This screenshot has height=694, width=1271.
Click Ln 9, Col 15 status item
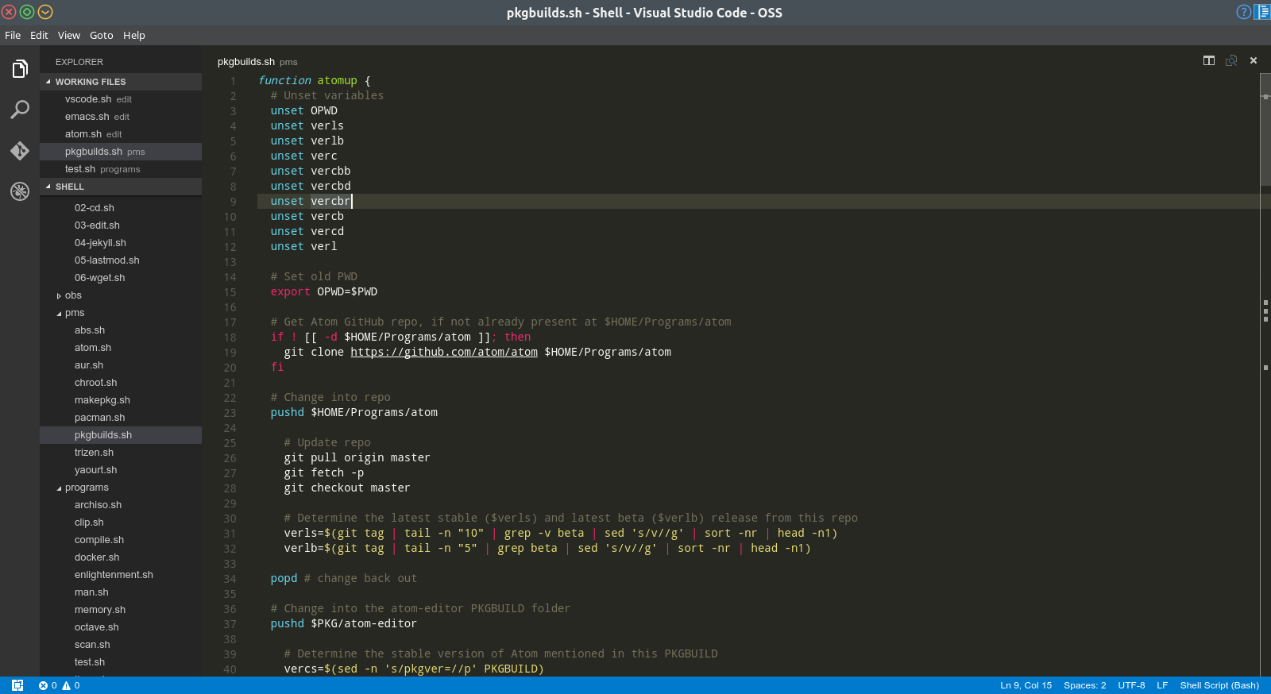tap(1026, 685)
